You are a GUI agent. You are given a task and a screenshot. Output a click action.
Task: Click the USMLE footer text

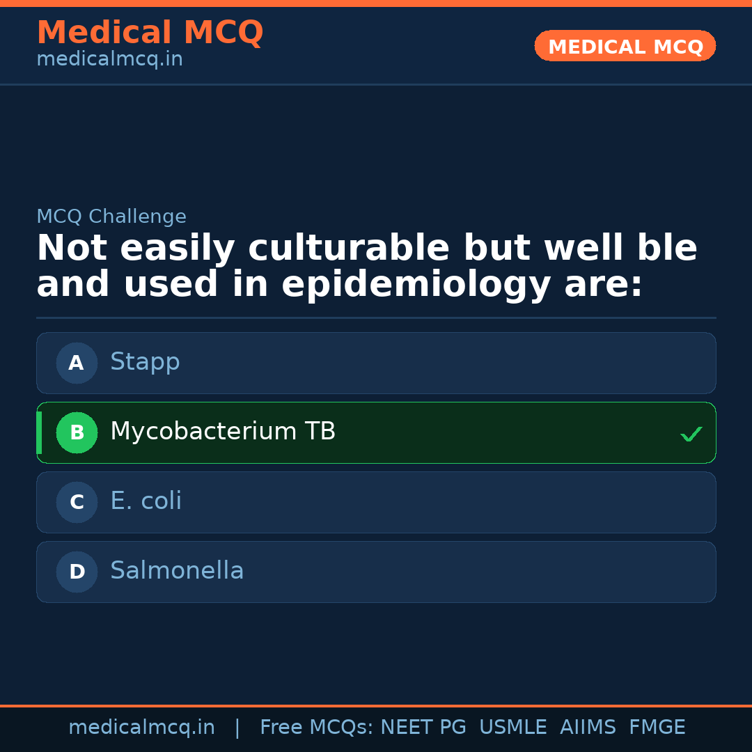click(512, 728)
